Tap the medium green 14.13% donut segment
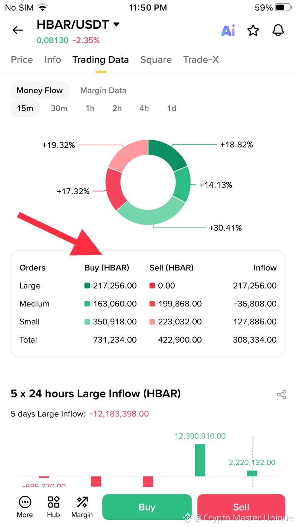 coord(183,185)
